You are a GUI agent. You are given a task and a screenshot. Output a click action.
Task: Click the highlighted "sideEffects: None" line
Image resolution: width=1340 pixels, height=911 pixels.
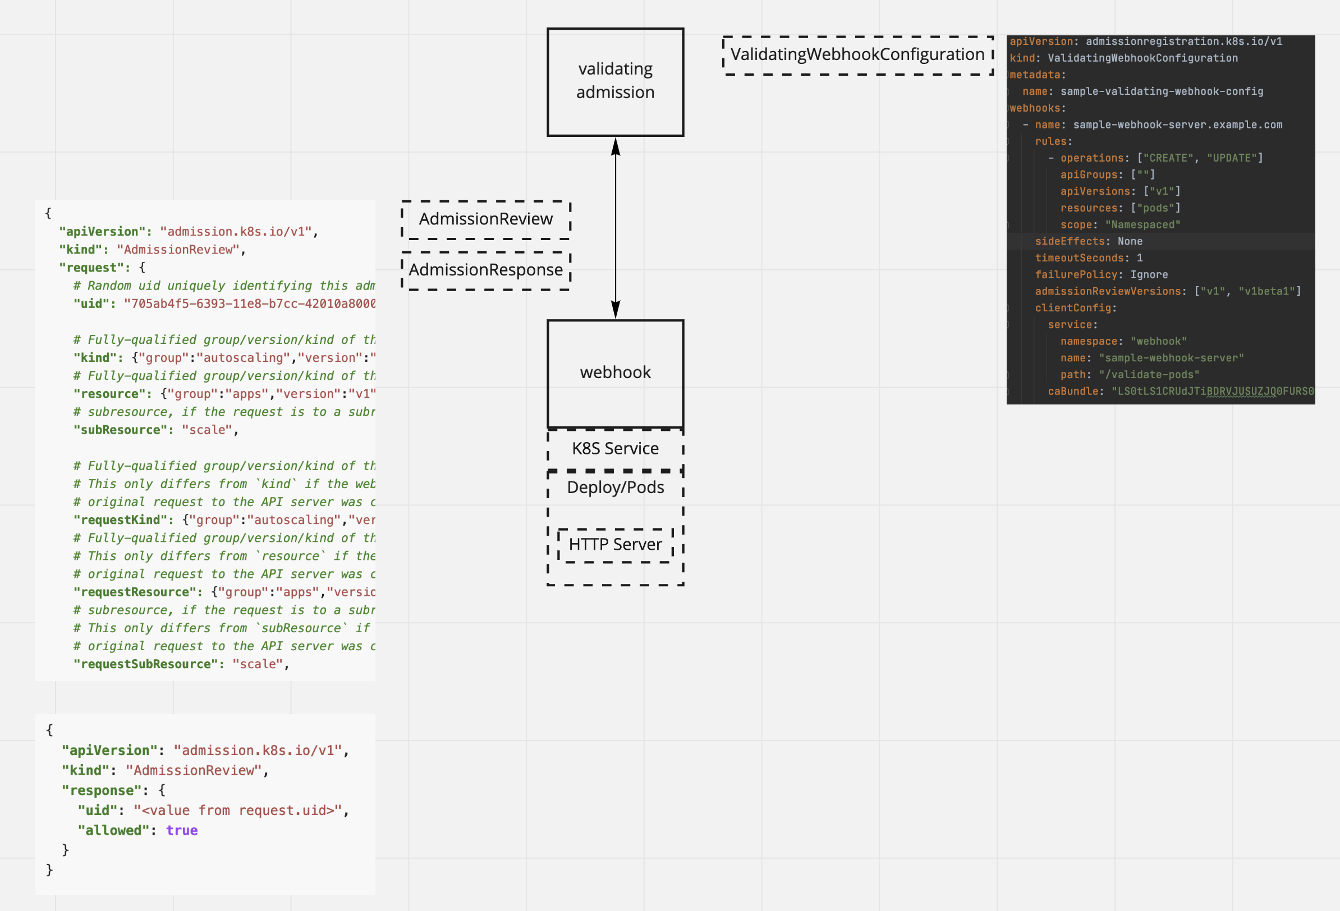point(1089,242)
